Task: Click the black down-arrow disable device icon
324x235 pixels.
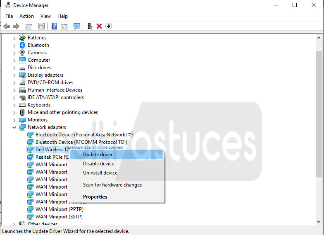Action: [x=109, y=26]
